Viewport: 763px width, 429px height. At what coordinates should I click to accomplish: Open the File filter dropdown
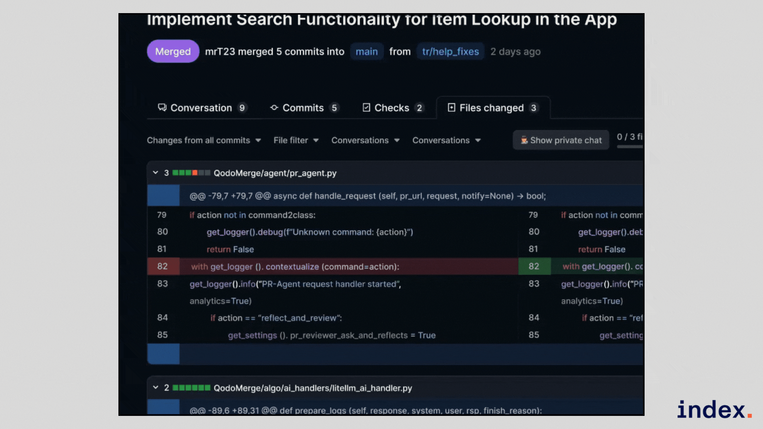(296, 140)
